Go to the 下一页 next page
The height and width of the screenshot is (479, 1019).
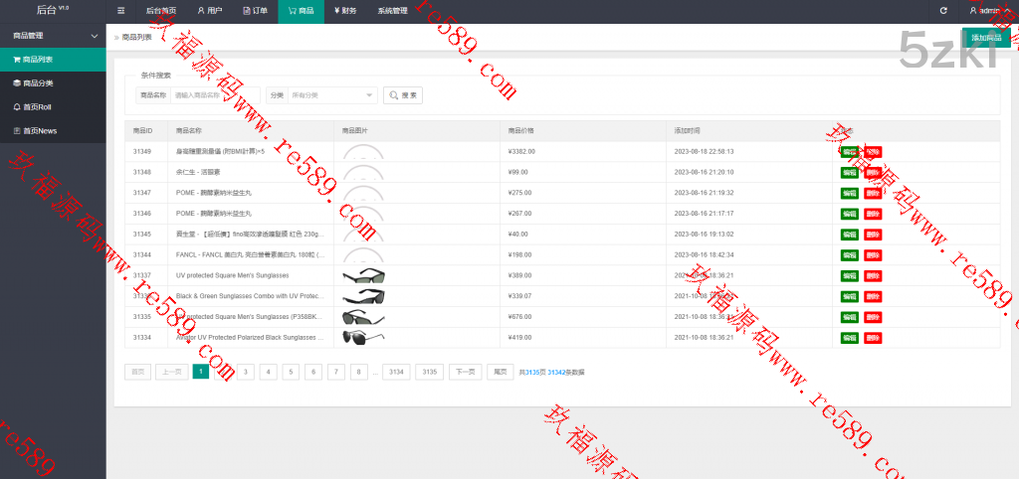(464, 372)
